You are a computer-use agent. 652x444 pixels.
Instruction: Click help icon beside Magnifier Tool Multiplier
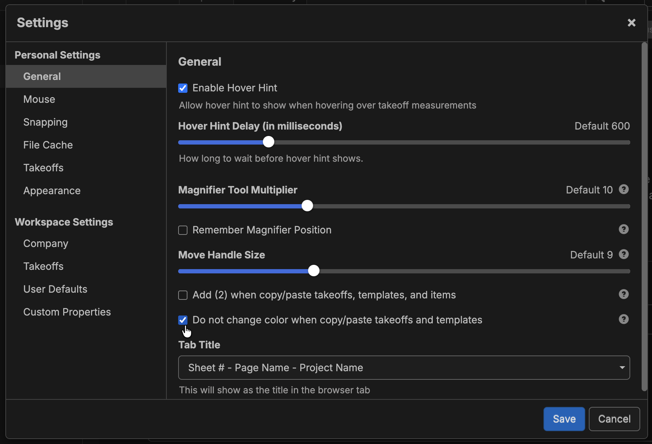tap(623, 189)
